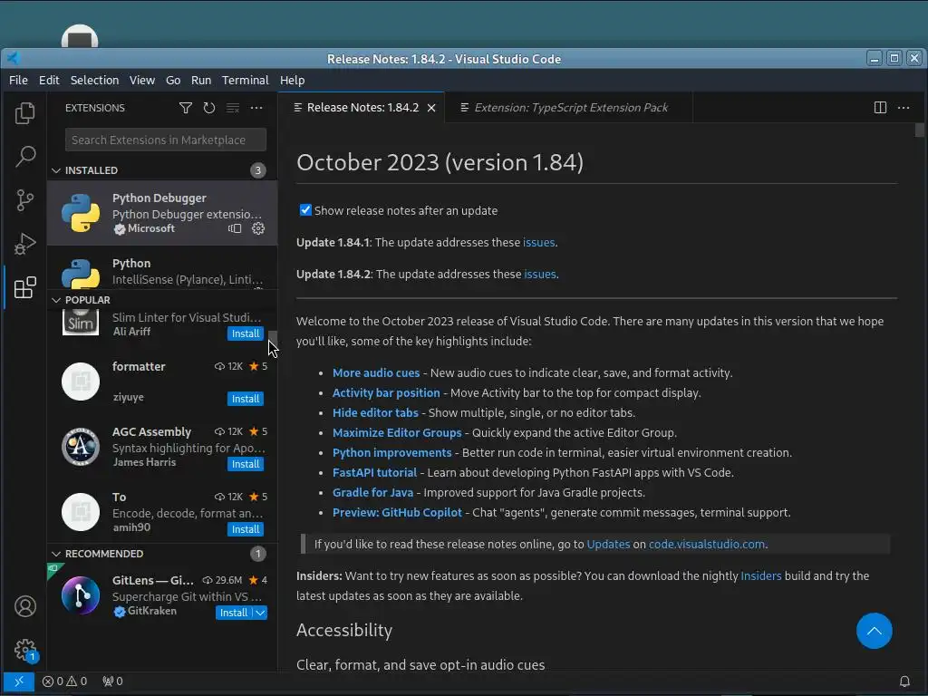928x696 pixels.
Task: Open the View menu
Action: coord(142,80)
